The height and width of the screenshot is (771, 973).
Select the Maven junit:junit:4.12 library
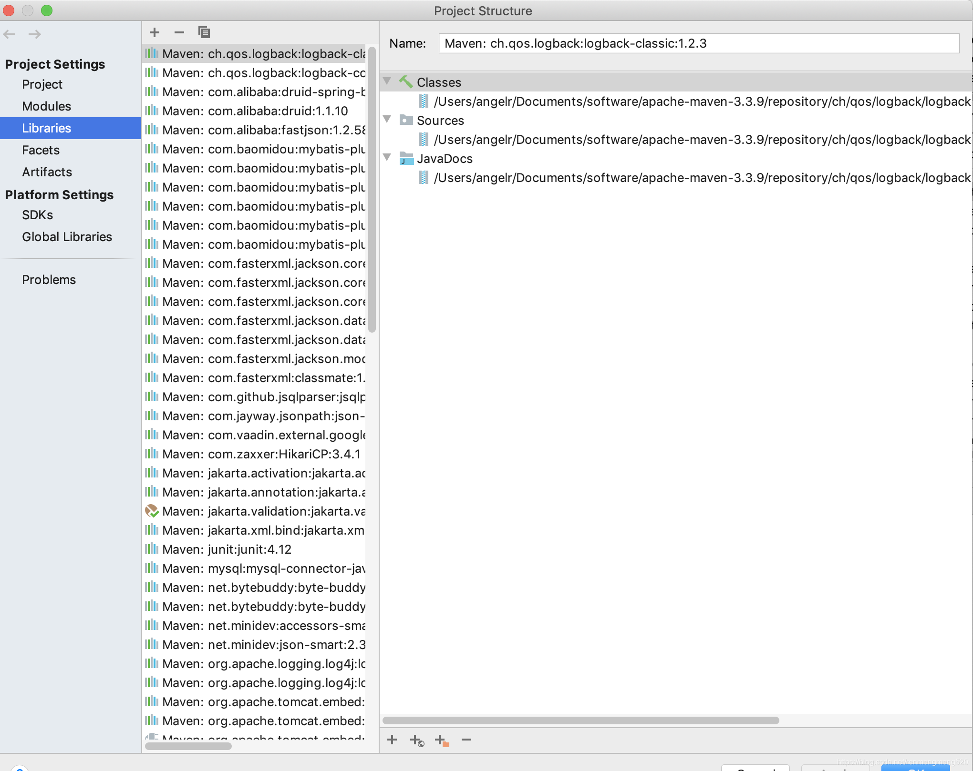click(227, 549)
